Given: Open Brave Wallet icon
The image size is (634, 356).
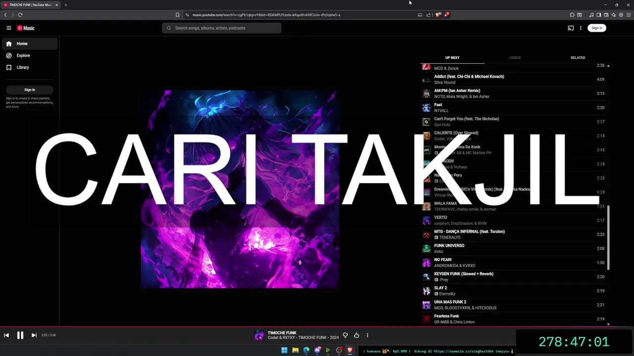Looking at the screenshot, I should coord(606,15).
